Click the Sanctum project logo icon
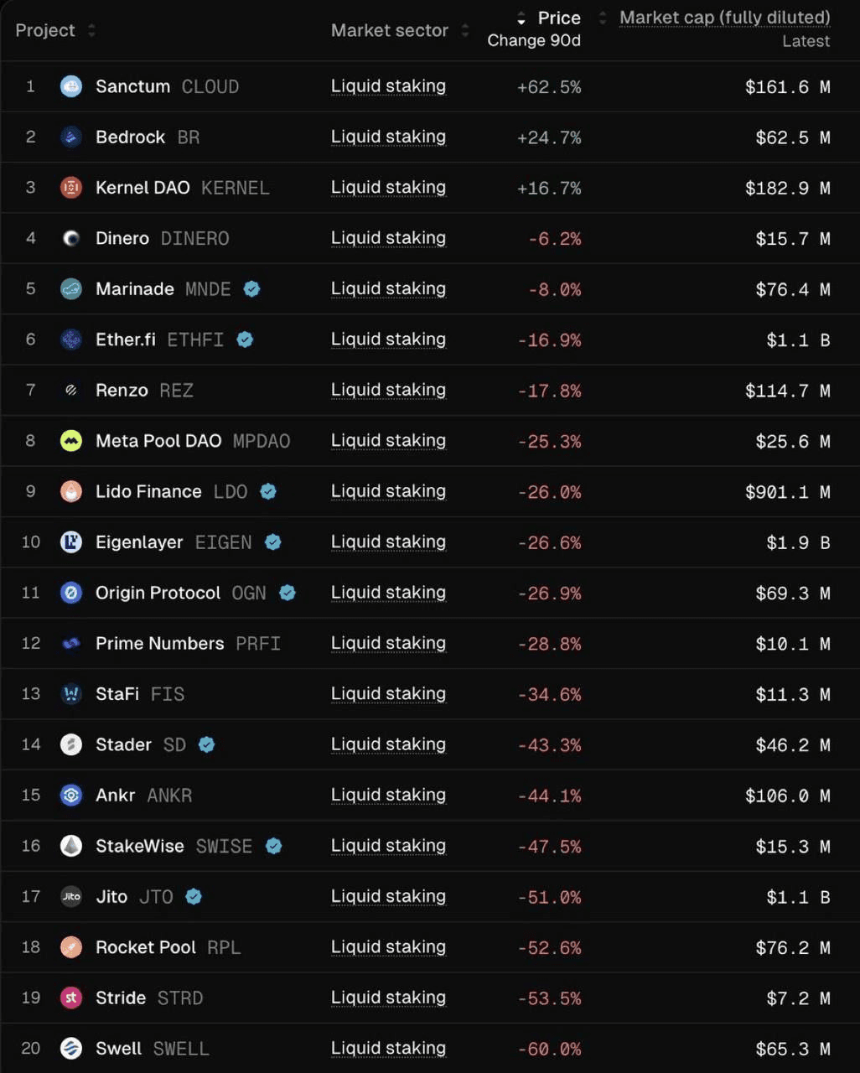The width and height of the screenshot is (860, 1073). click(71, 86)
